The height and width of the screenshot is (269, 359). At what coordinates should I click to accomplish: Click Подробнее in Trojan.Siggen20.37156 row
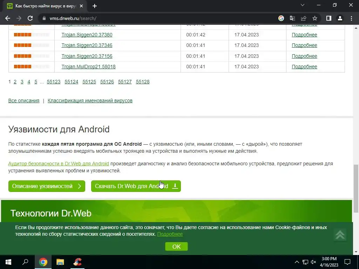(x=304, y=56)
